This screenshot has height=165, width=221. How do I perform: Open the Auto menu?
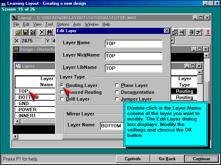click(x=77, y=24)
